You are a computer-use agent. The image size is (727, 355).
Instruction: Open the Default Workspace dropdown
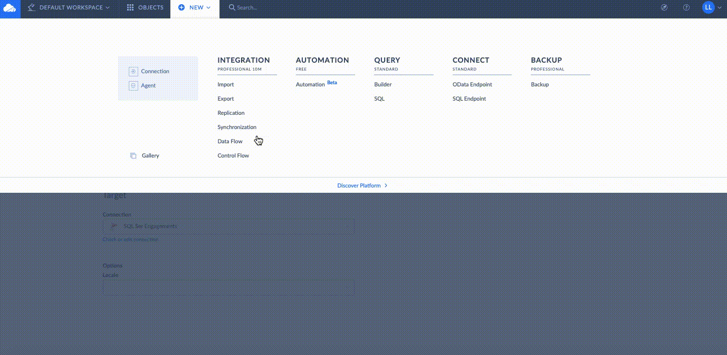[69, 7]
